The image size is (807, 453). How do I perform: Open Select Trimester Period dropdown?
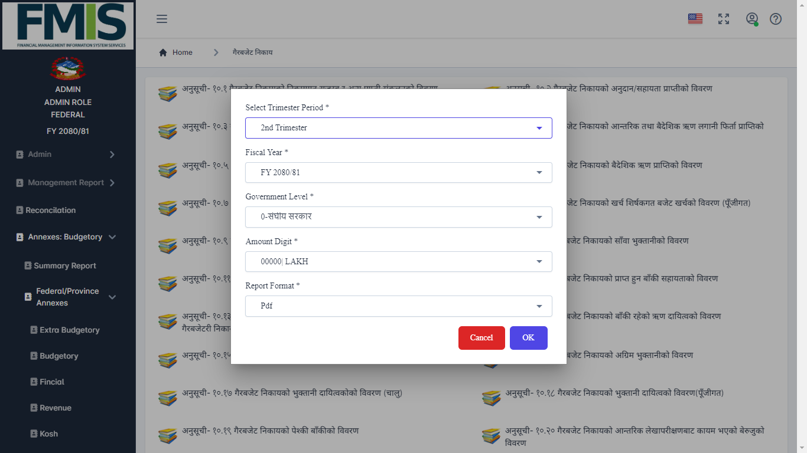[x=398, y=128]
